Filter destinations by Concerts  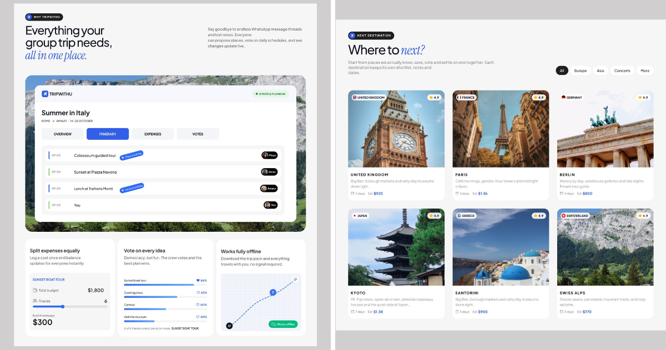tap(622, 70)
